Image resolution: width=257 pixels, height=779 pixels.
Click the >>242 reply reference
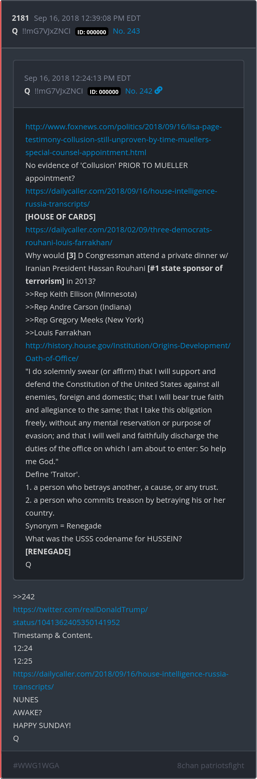(x=24, y=597)
